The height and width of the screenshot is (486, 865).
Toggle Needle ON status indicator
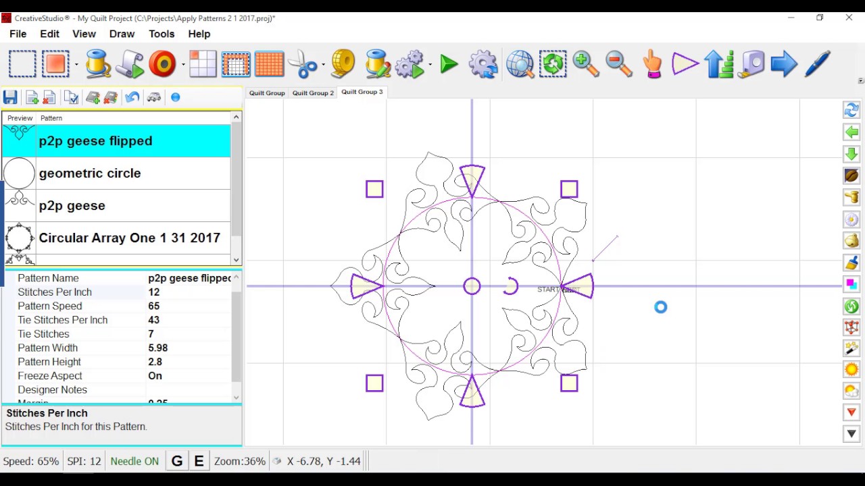point(134,461)
